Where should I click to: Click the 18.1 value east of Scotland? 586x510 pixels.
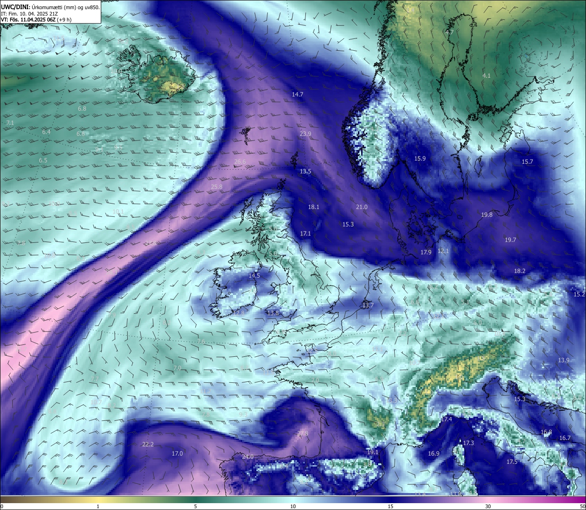pos(314,207)
